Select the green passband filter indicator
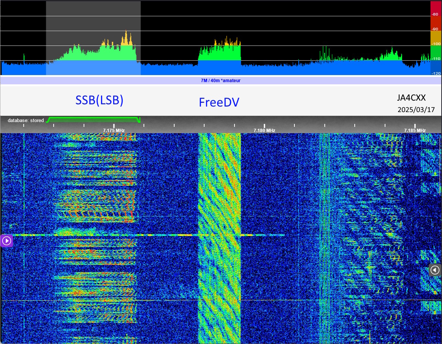Screen dimensions: 442x344 (x=93, y=120)
